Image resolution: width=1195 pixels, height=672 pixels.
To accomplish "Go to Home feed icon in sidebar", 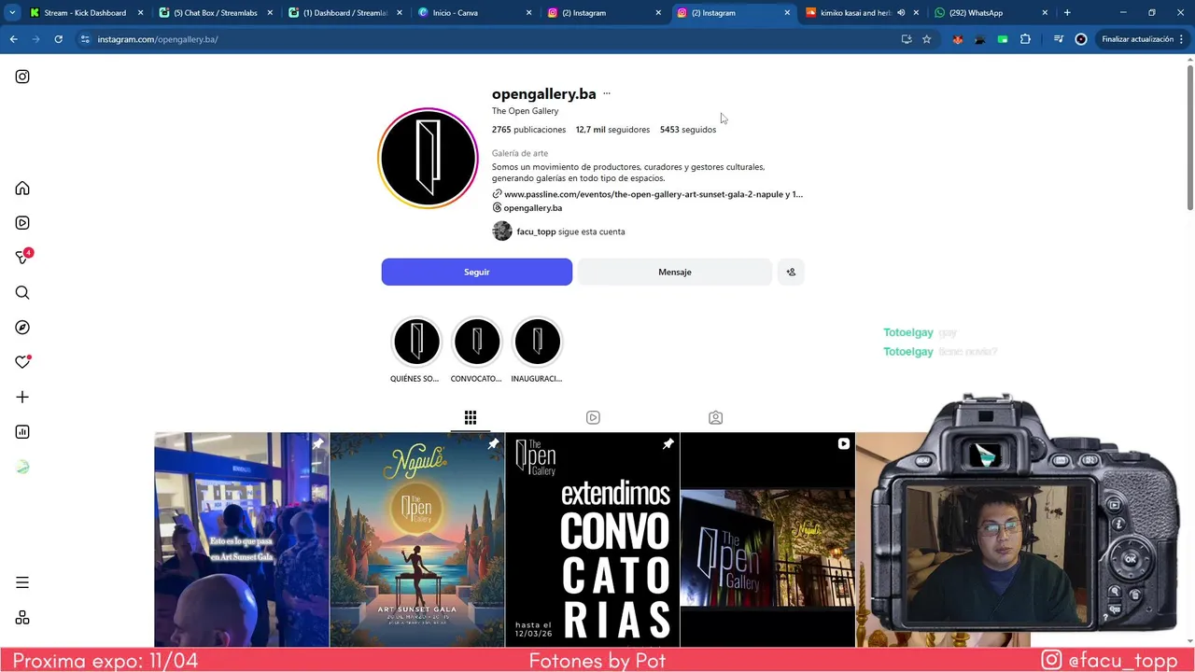I will [22, 189].
